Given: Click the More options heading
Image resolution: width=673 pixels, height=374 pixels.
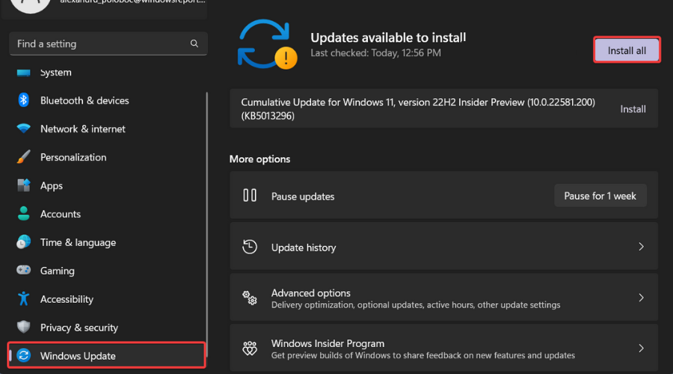Looking at the screenshot, I should (259, 159).
